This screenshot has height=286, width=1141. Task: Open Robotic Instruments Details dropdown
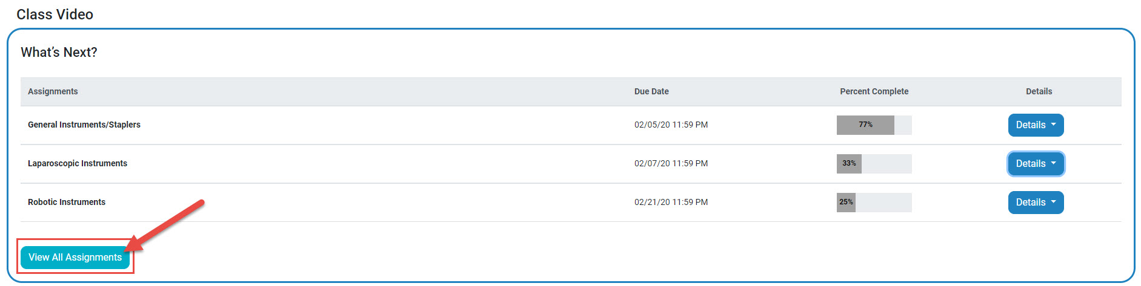(x=1036, y=203)
